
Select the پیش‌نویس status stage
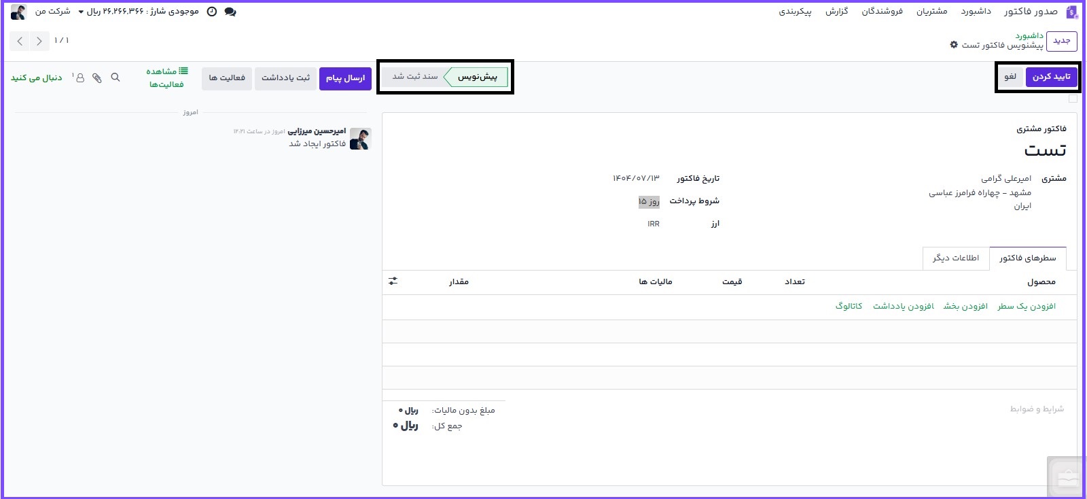point(478,77)
